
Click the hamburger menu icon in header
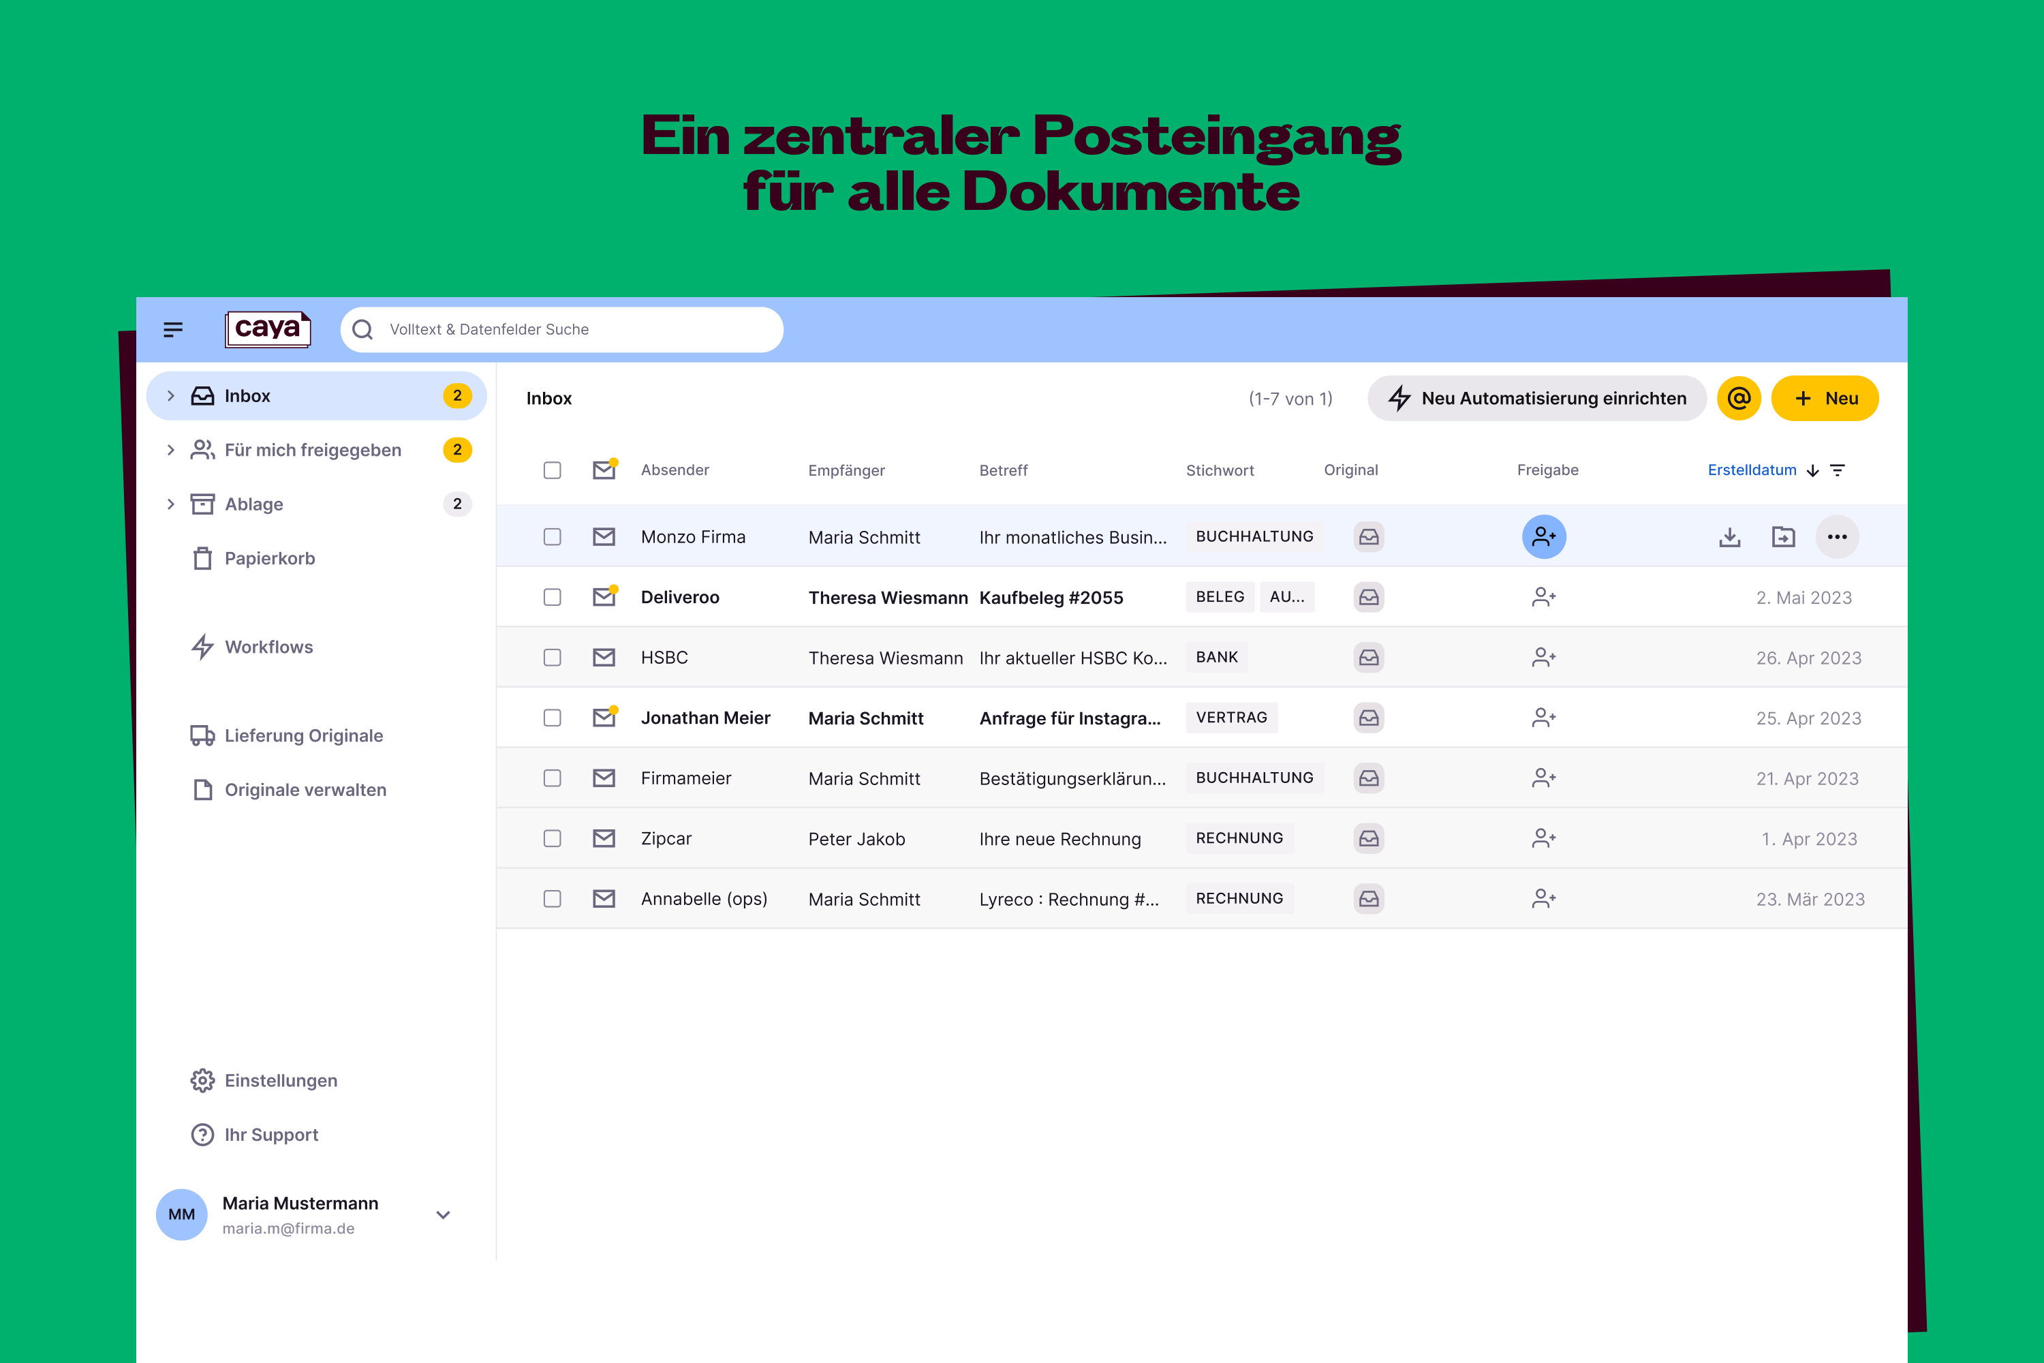click(x=173, y=329)
